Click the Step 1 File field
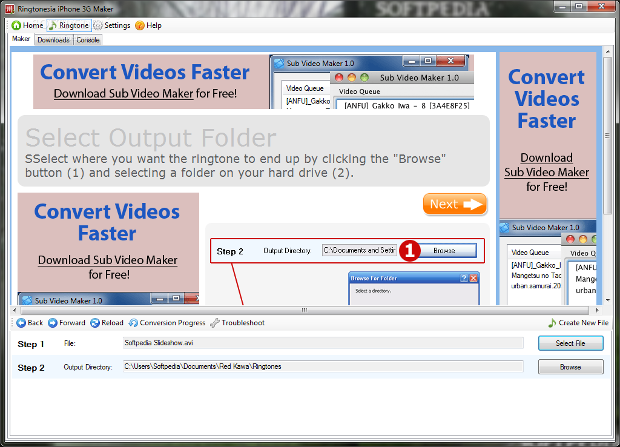The width and height of the screenshot is (620, 447). coord(323,343)
